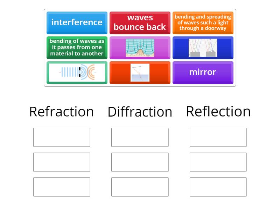
Task: Click the bottom empty slot under Refraction
Action: (62, 187)
